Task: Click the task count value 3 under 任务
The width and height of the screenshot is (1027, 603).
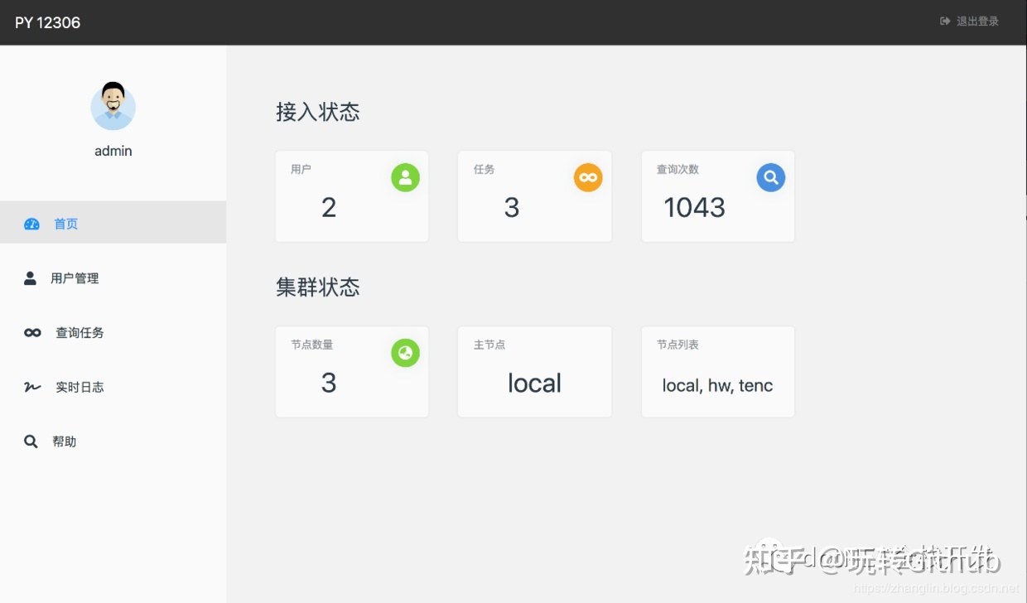Action: pyautogui.click(x=512, y=207)
